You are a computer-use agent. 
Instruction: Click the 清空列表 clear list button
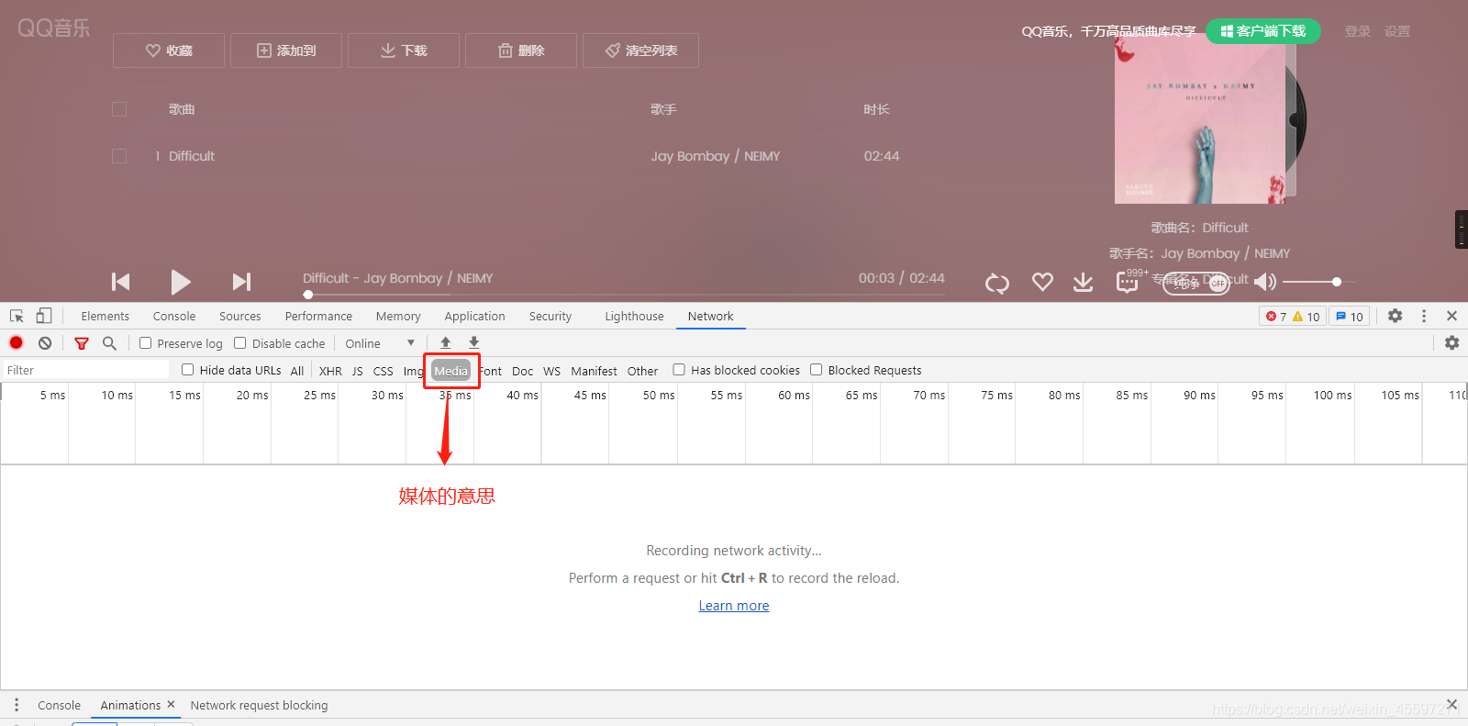tap(640, 50)
